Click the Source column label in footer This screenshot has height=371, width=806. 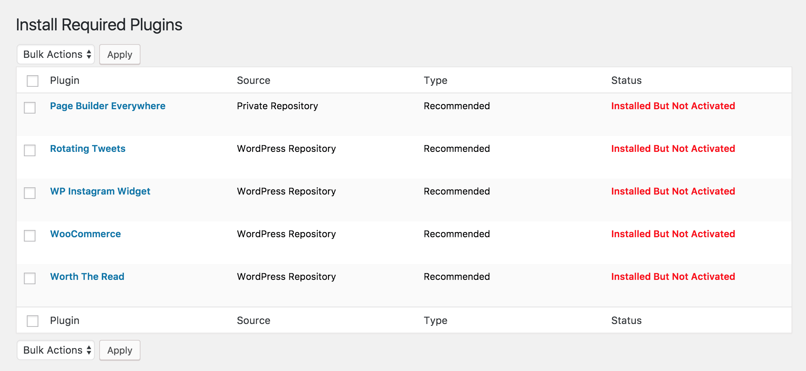253,320
